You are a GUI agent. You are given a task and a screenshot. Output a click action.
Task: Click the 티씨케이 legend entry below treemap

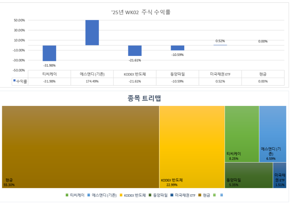(75, 195)
